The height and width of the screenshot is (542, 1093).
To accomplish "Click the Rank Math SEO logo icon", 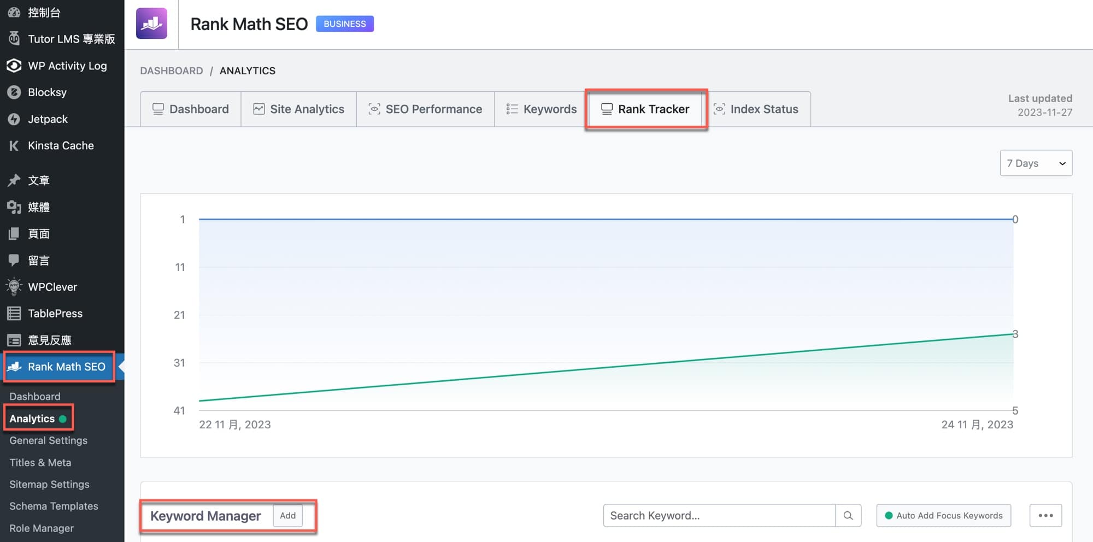I will tap(151, 23).
